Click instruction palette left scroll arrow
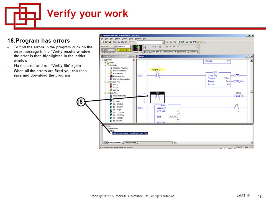266x199 pixels. click(145, 47)
